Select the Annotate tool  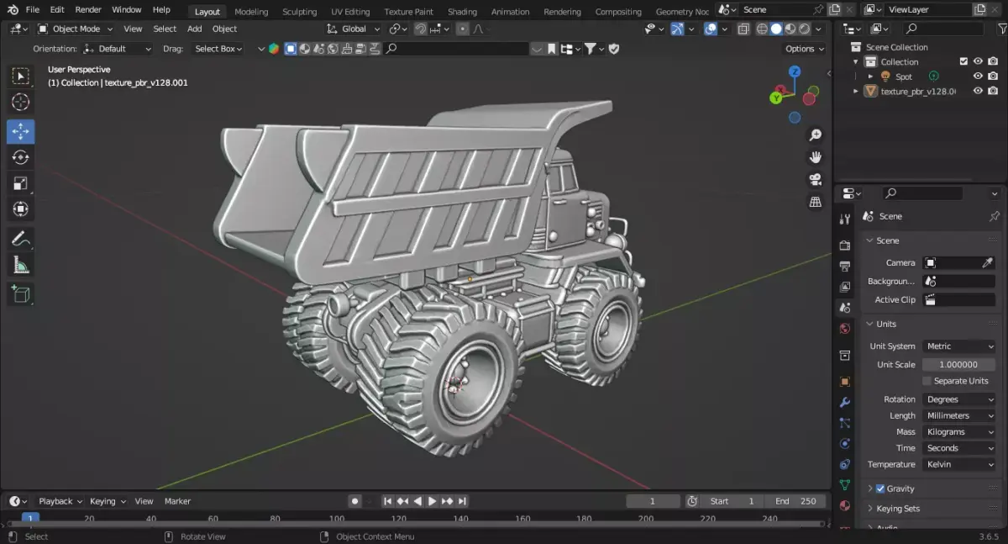point(21,239)
